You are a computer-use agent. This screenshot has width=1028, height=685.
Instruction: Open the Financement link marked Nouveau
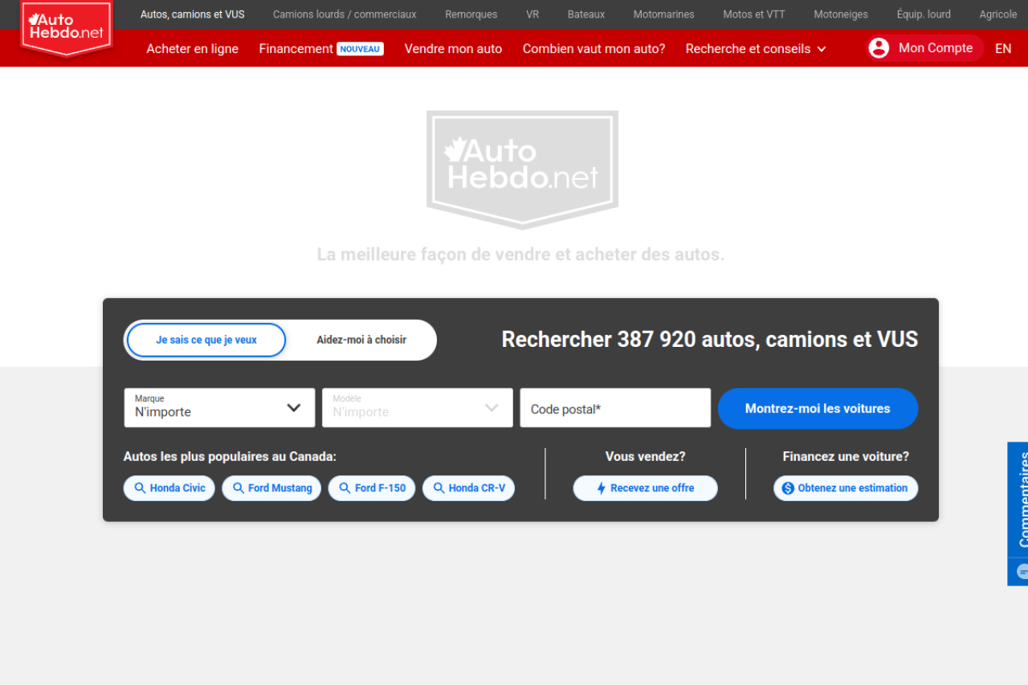coord(296,48)
